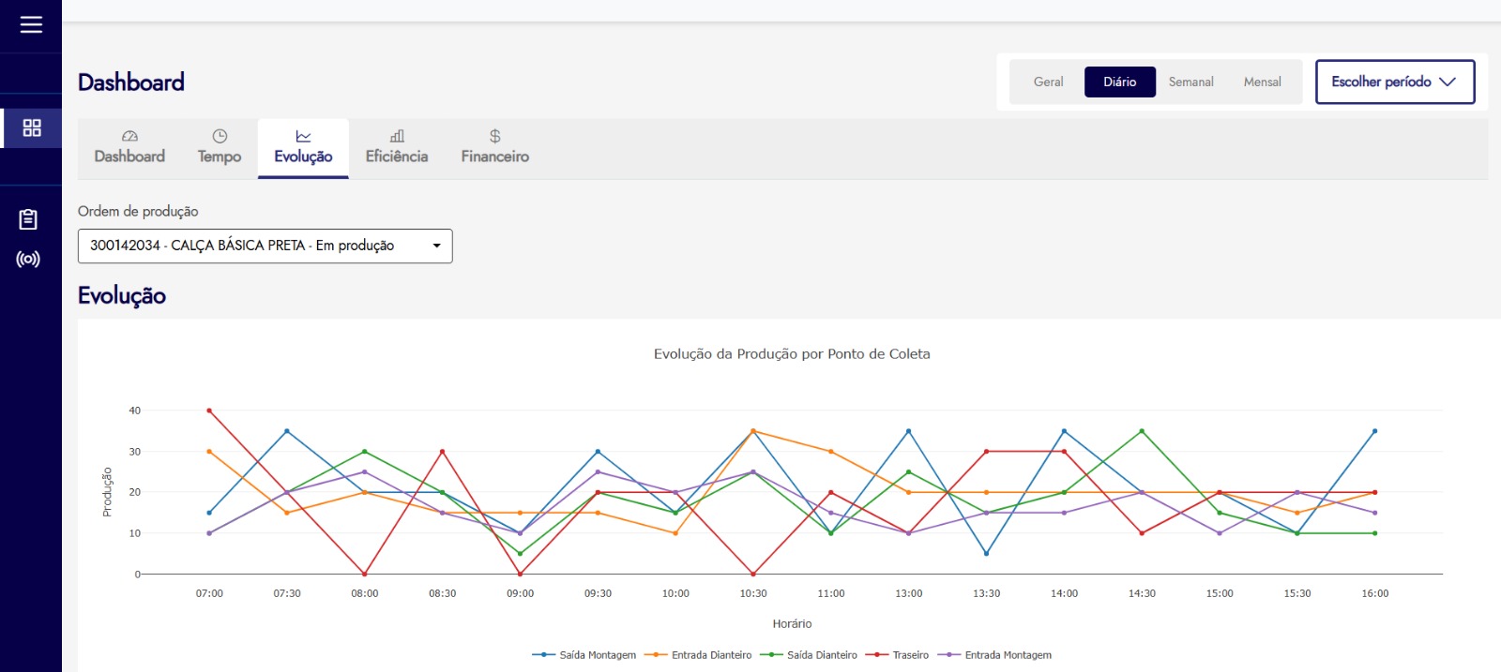Screen dimensions: 1501x672
Task: Click the broadcast signal icon in sidebar
Action: click(x=28, y=260)
